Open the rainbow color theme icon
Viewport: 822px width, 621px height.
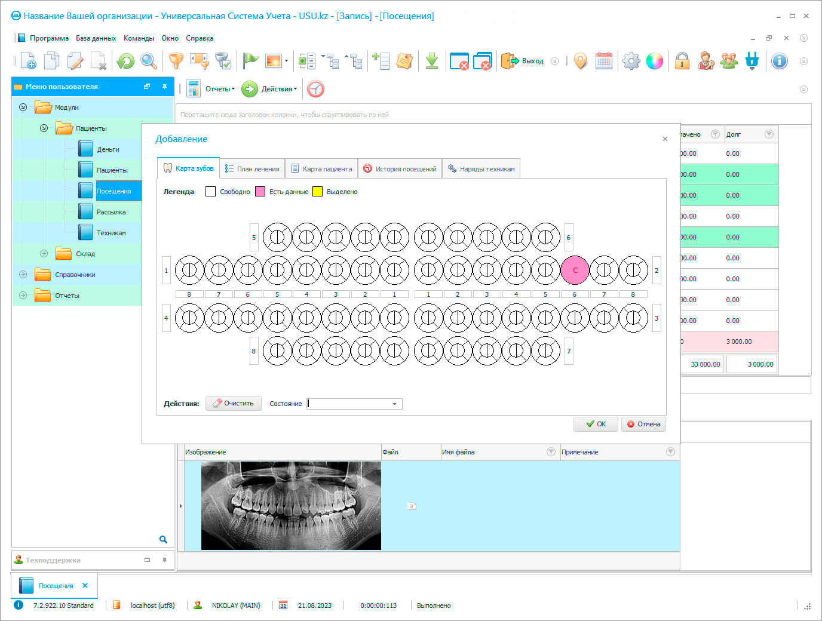tap(655, 61)
